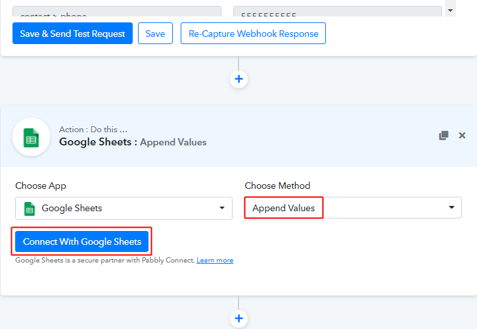Click the 'Choose Method' label
Screen dimensions: 477x329
[x=277, y=186]
